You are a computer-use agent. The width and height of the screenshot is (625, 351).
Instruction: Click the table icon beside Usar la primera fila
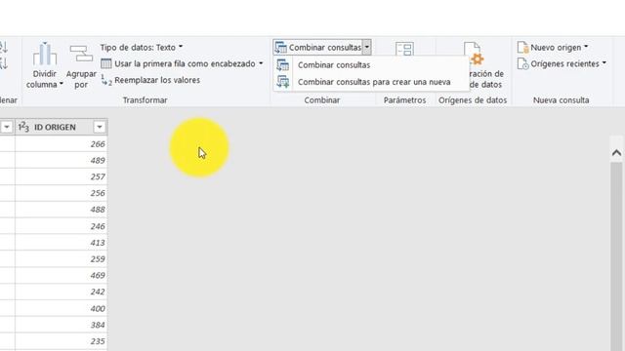click(x=106, y=63)
